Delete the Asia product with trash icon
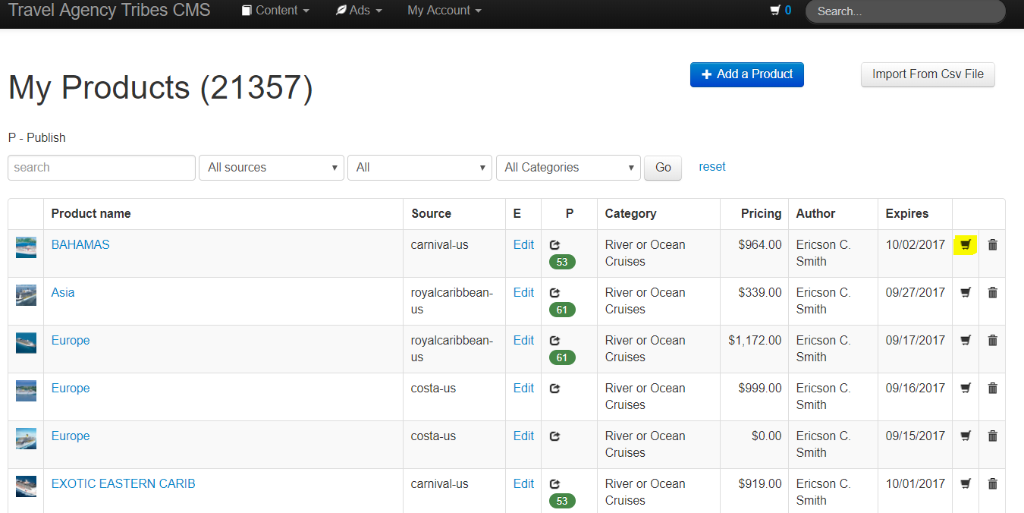The width and height of the screenshot is (1024, 513). tap(992, 292)
